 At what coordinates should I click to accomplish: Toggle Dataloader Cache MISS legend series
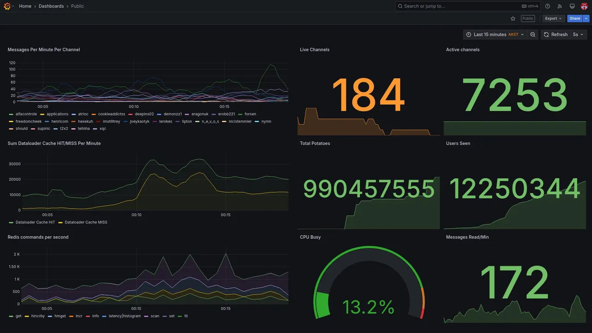click(x=86, y=222)
